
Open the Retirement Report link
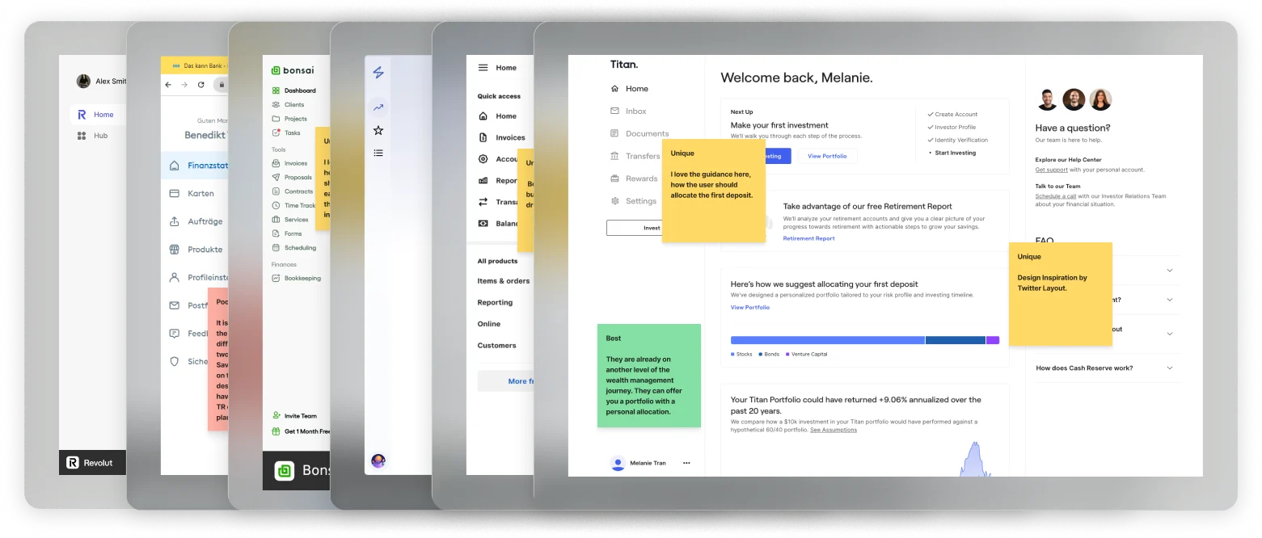pyautogui.click(x=808, y=238)
